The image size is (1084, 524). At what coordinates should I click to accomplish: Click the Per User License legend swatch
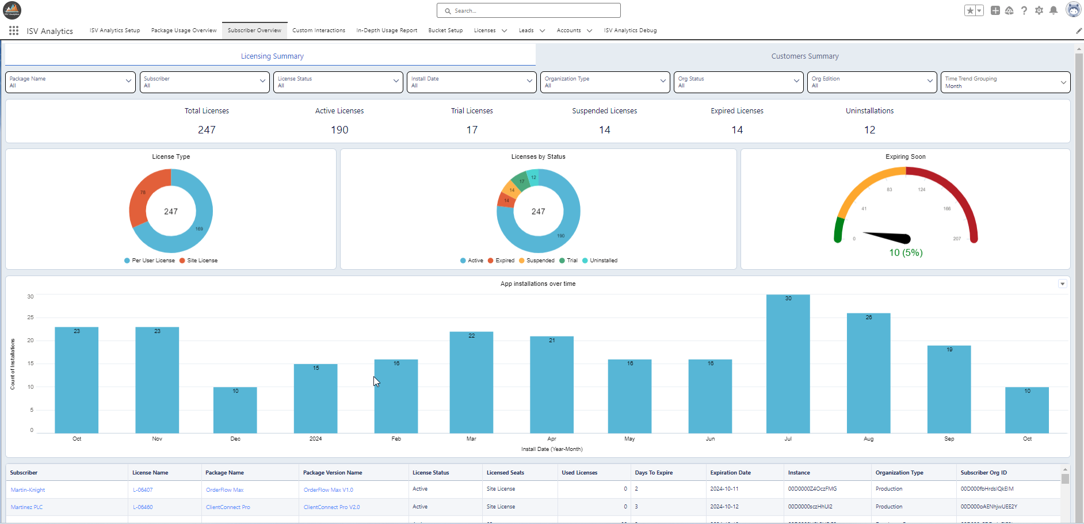127,261
